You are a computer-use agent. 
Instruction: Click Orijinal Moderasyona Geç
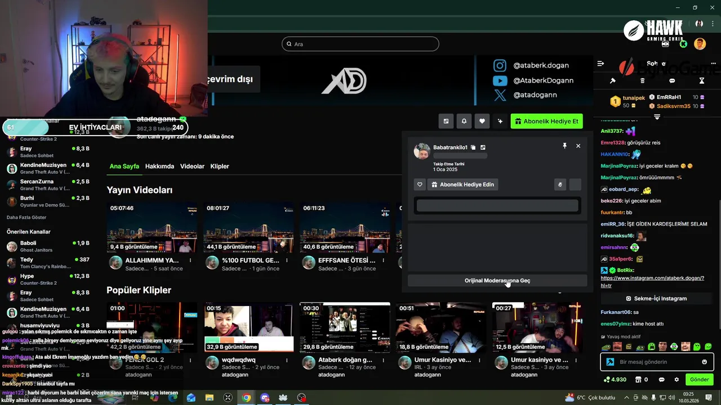click(x=497, y=280)
